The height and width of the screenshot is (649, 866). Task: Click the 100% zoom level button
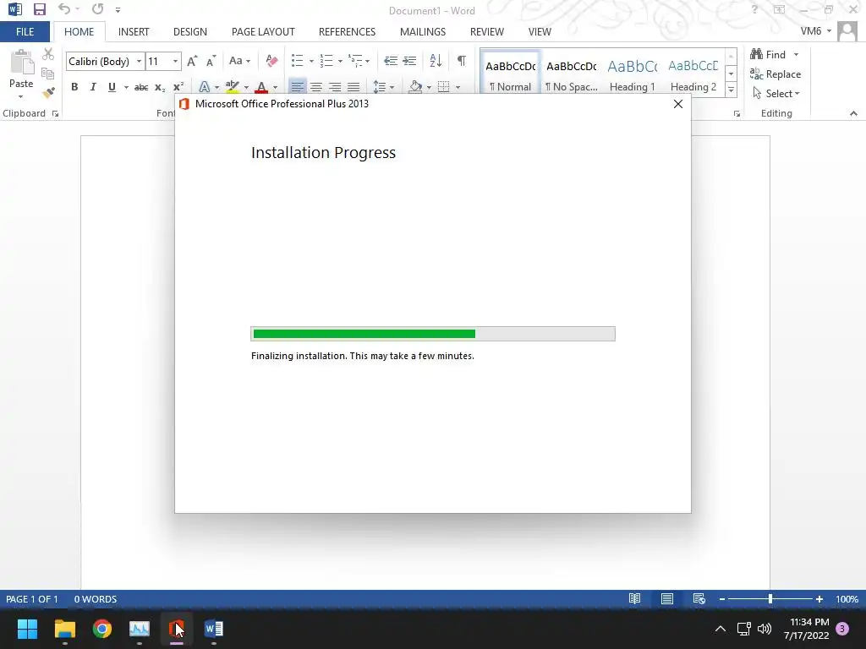pos(847,599)
